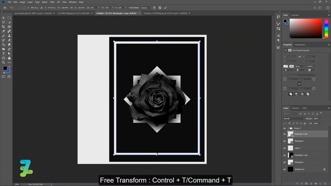The image size is (331, 186).
Task: Click the search icon at top right
Action: (315, 8)
